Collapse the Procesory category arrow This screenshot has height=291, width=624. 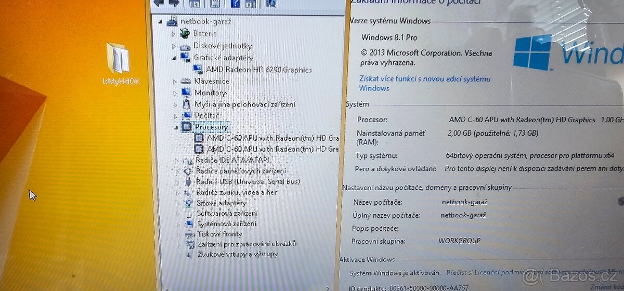(x=176, y=127)
